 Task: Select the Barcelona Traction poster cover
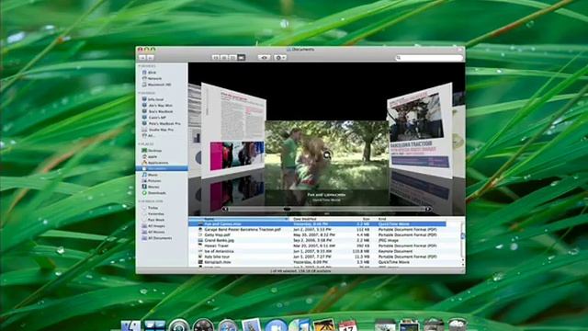click(420, 131)
